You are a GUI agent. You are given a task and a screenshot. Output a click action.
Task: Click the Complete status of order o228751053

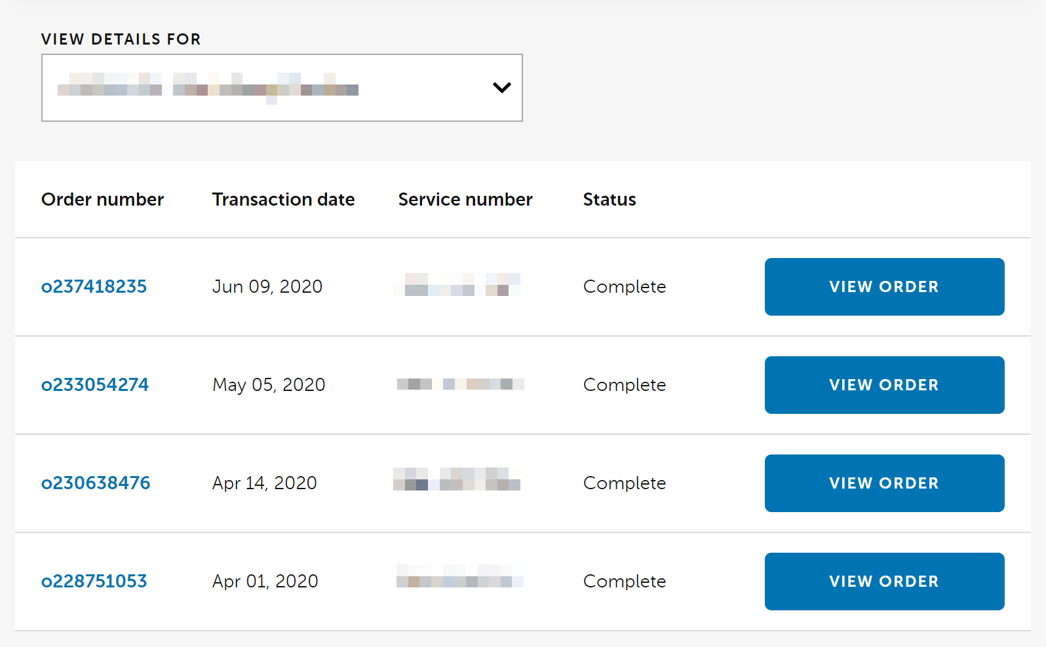(x=624, y=581)
